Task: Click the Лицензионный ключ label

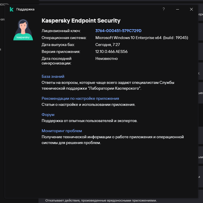Action: (61, 31)
